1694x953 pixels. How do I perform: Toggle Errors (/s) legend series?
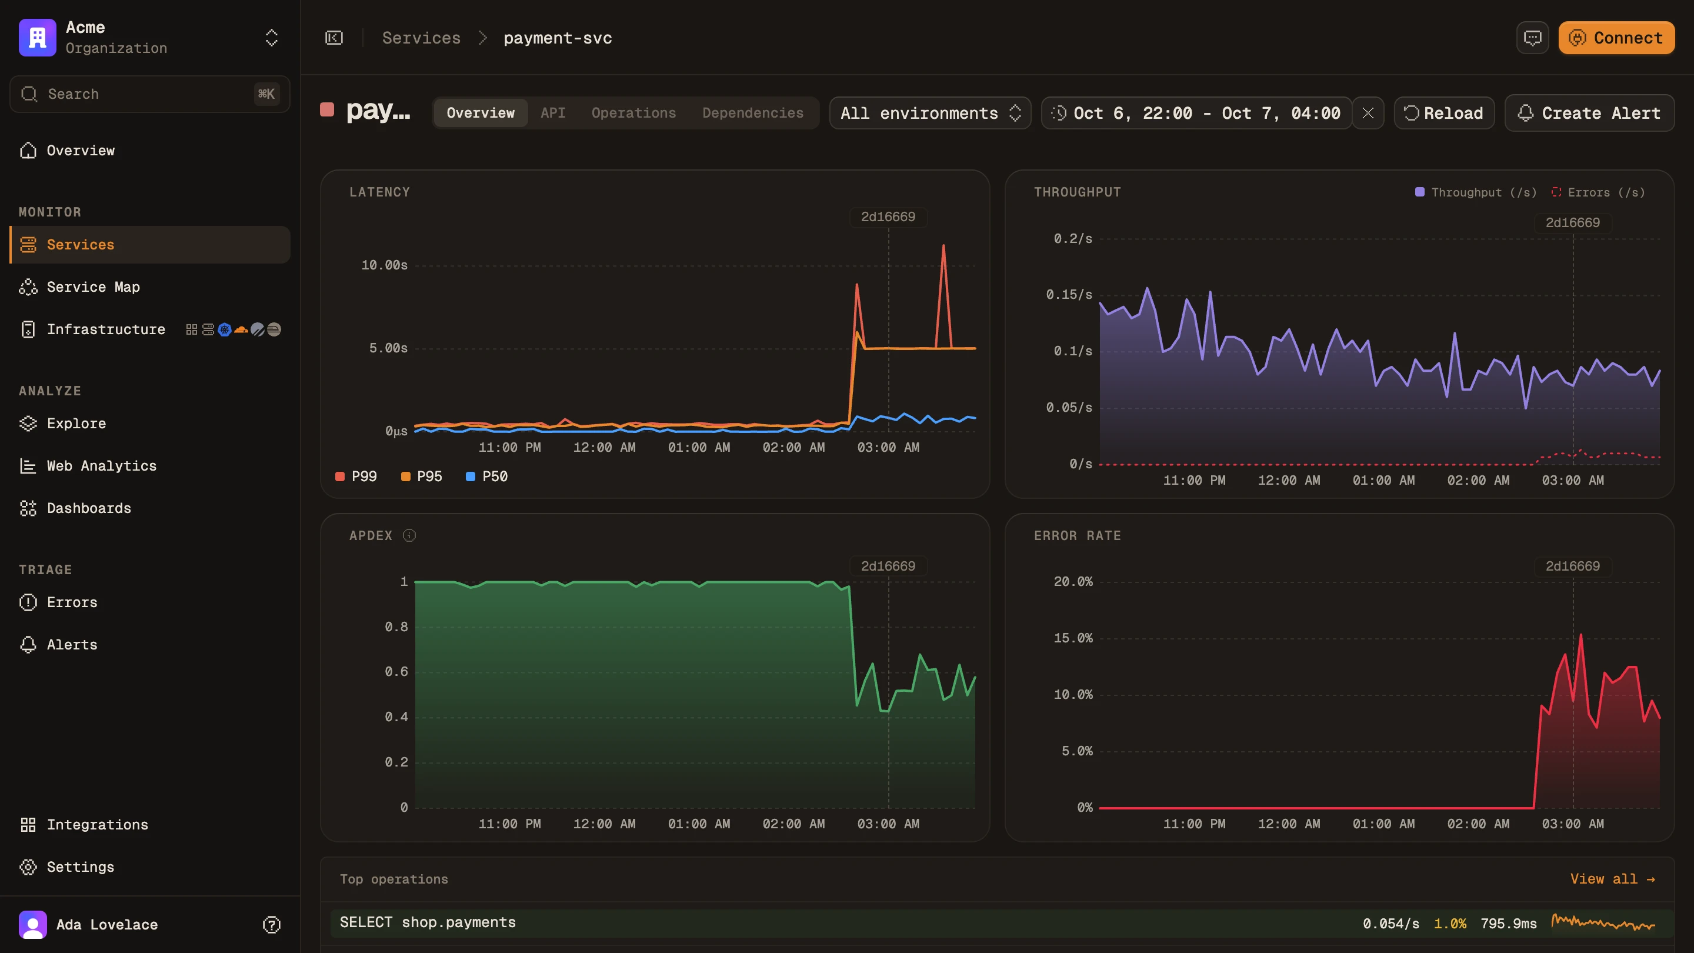1598,193
